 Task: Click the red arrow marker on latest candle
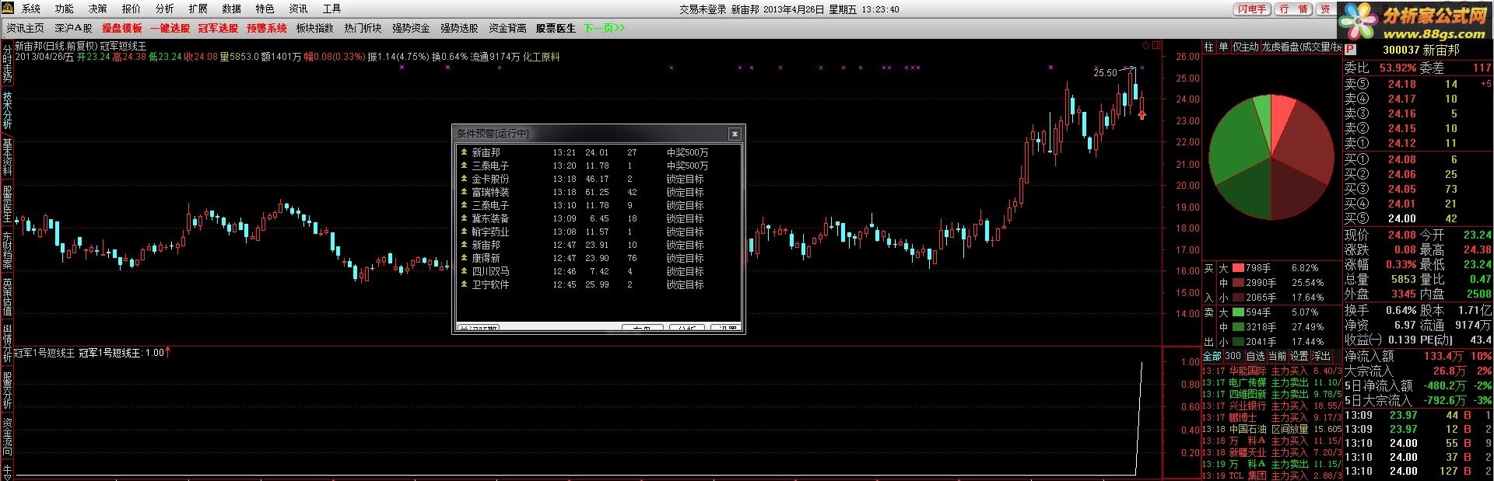1142,115
